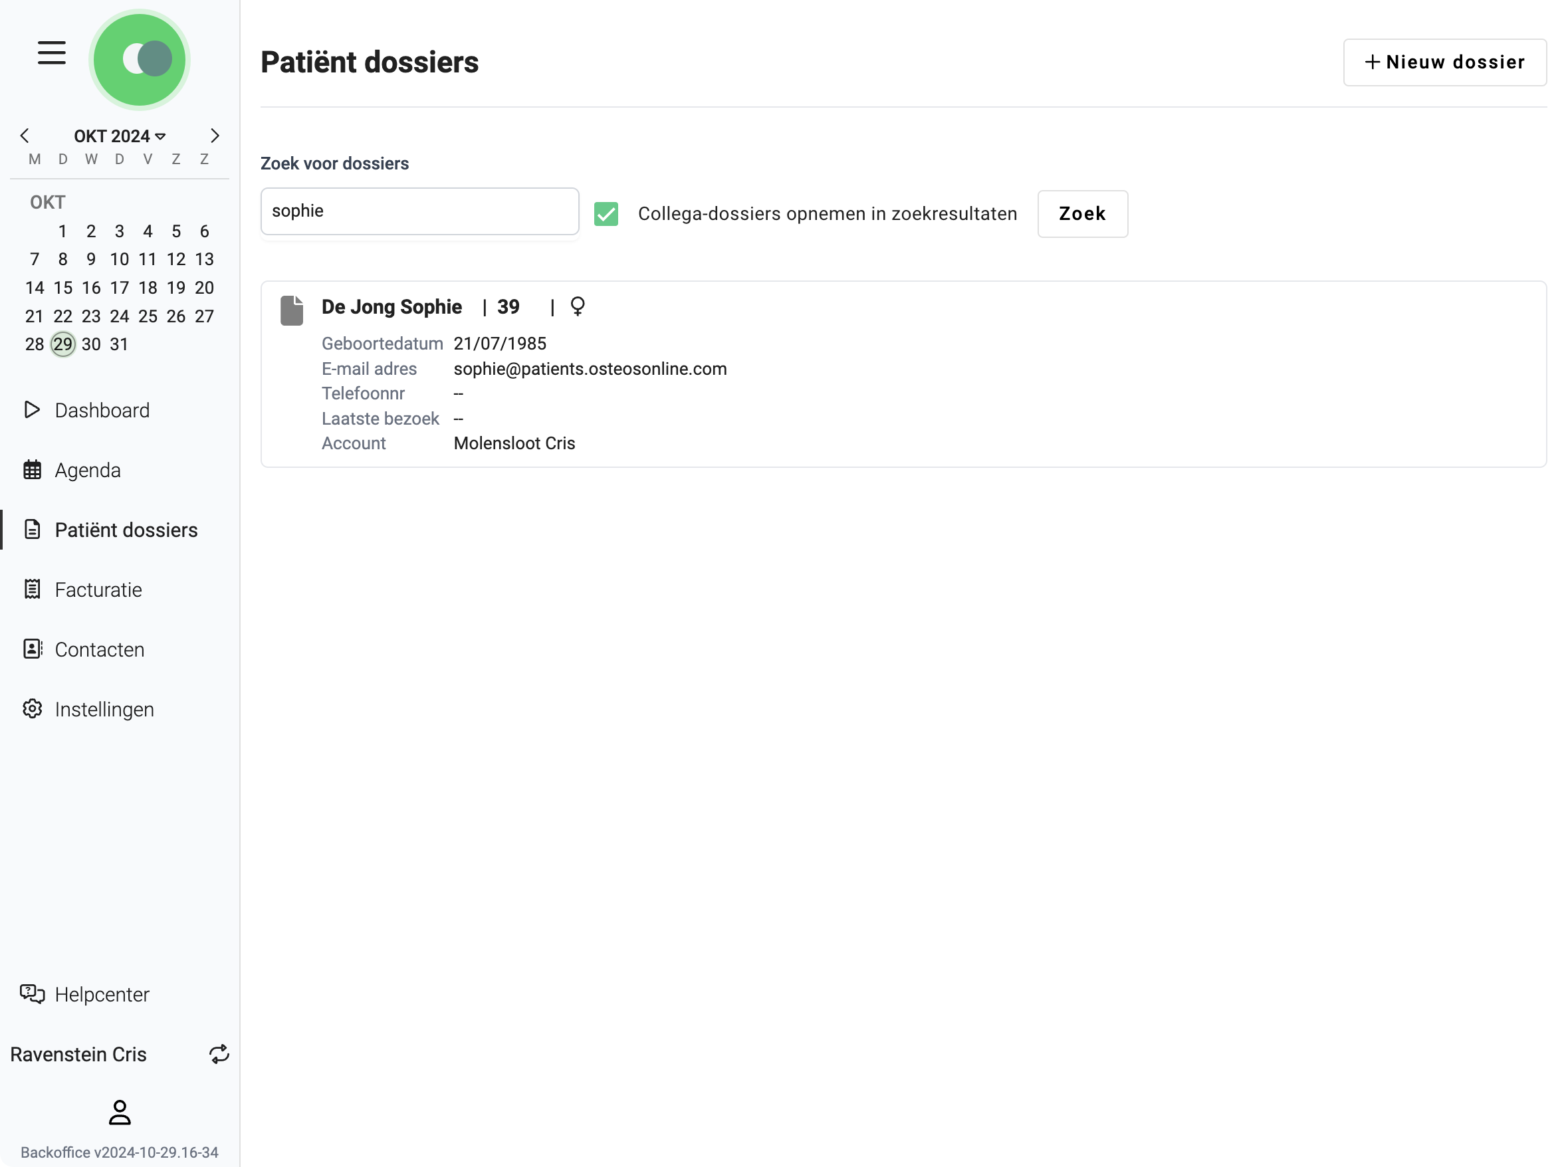This screenshot has width=1566, height=1167.
Task: Uncheck the Collega-dossiers opnemen checkbox
Action: (606, 213)
